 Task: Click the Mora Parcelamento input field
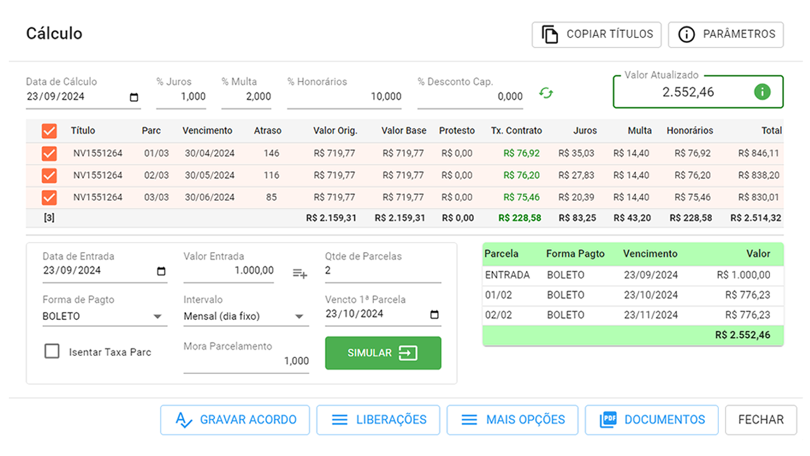coord(246,361)
